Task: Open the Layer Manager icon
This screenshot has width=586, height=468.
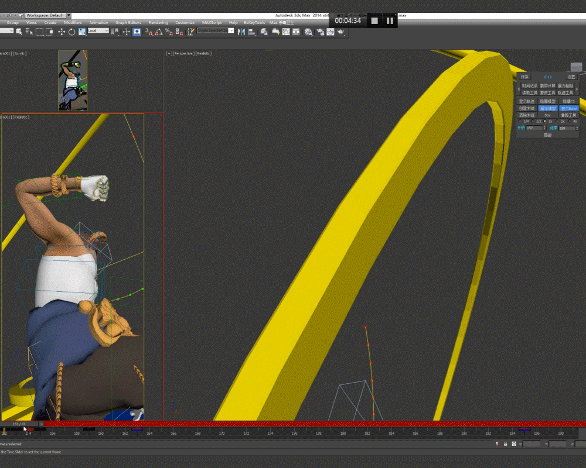Action: click(264, 32)
